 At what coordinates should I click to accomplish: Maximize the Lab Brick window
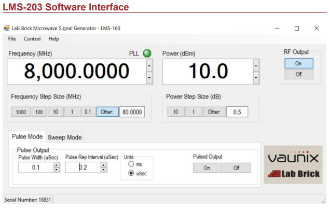pyautogui.click(x=297, y=29)
